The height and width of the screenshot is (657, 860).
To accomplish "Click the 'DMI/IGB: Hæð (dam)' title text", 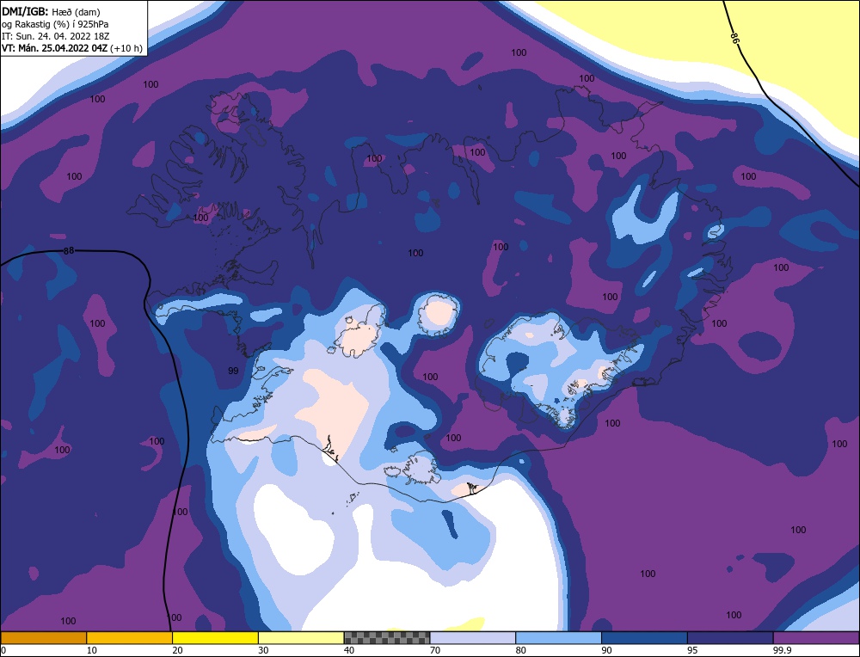I will (x=51, y=11).
